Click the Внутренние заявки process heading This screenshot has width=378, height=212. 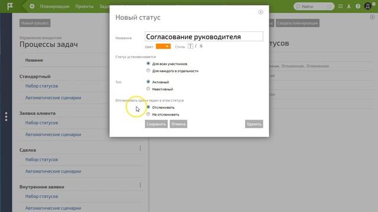pyautogui.click(x=42, y=187)
